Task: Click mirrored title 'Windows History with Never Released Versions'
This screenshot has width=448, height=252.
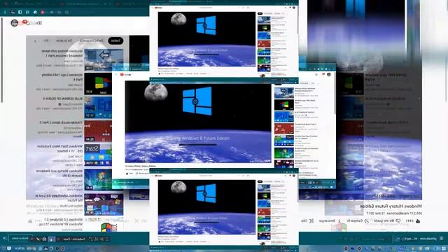Action: [62, 53]
